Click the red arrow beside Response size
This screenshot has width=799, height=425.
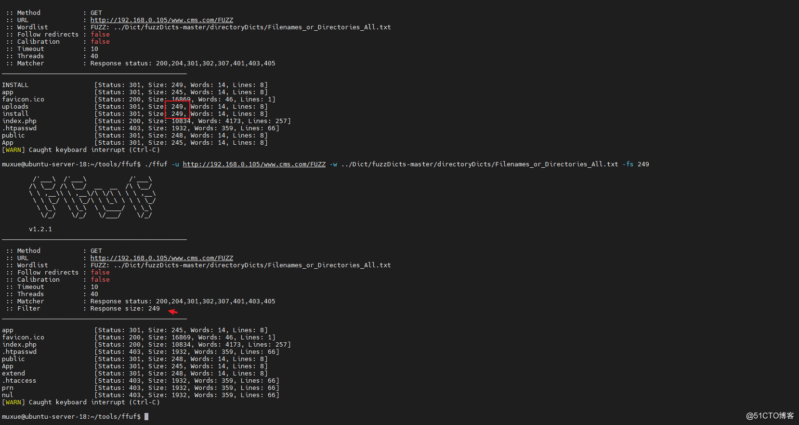click(x=173, y=312)
